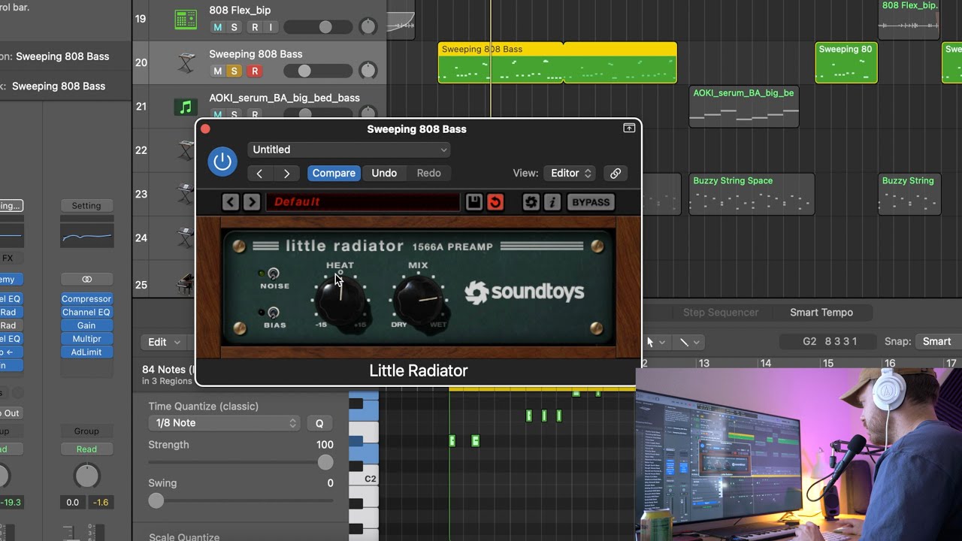962x541 pixels.
Task: Go to previous Logic plug-in setting
Action: (x=259, y=174)
